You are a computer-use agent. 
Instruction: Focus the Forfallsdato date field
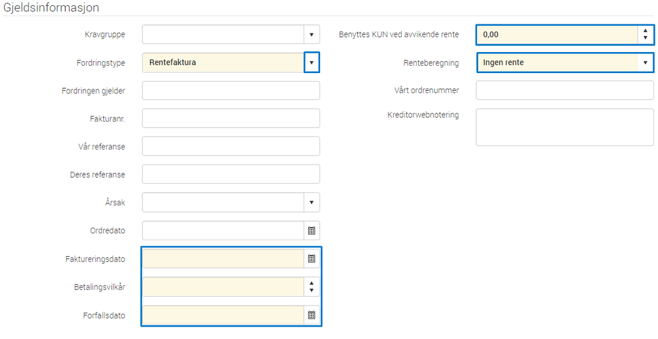pos(223,315)
